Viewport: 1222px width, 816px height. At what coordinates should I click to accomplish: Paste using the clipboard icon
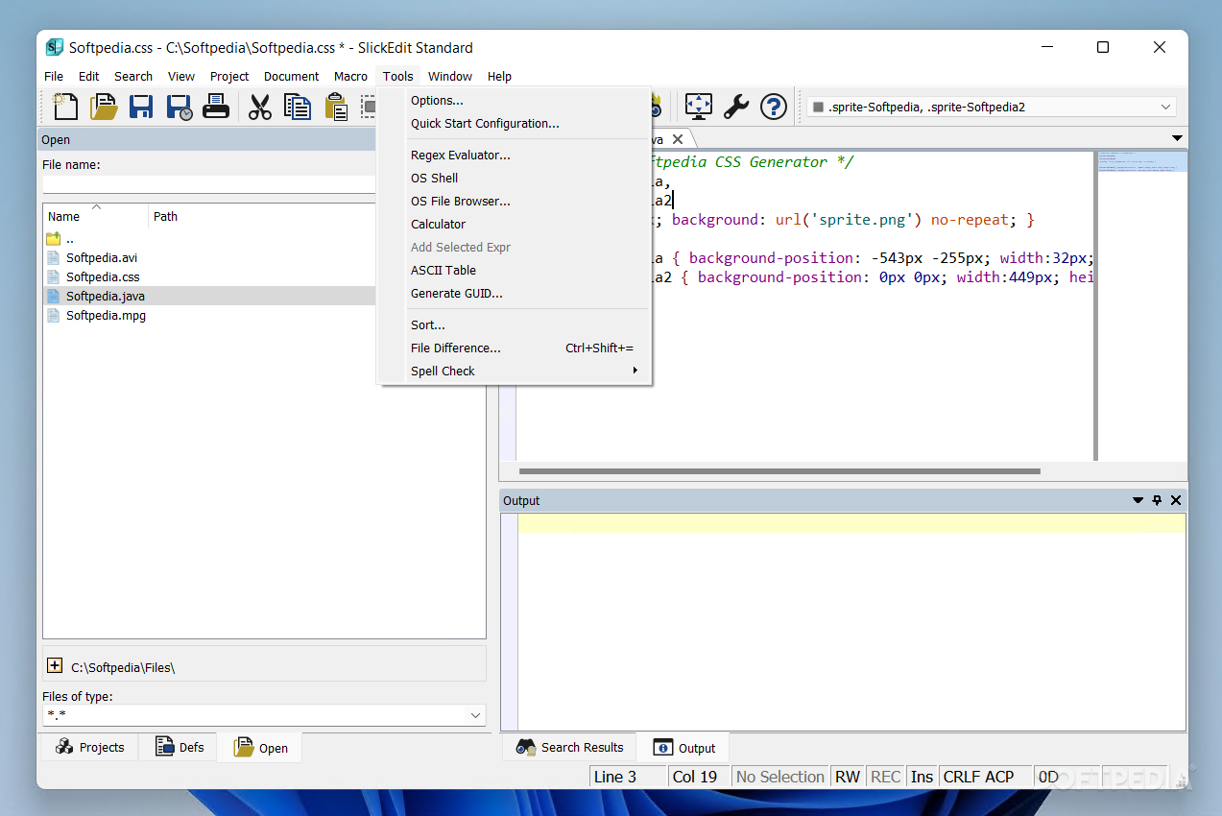(335, 106)
